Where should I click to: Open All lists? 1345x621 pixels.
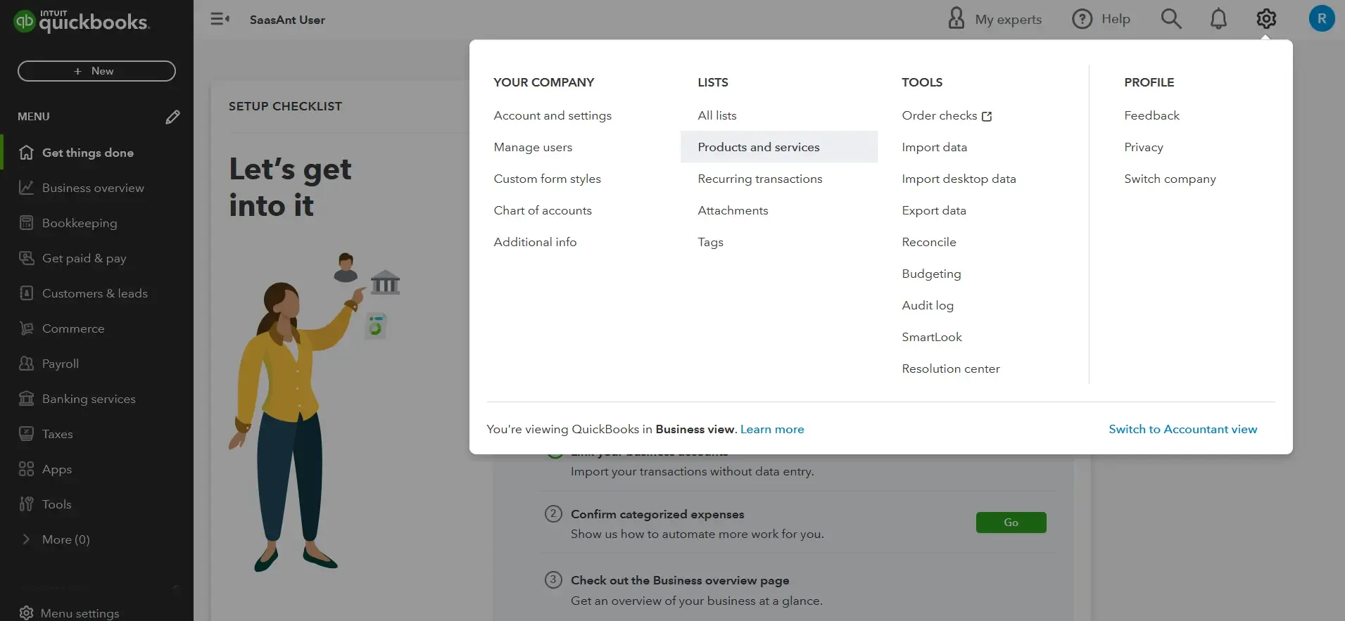click(717, 115)
